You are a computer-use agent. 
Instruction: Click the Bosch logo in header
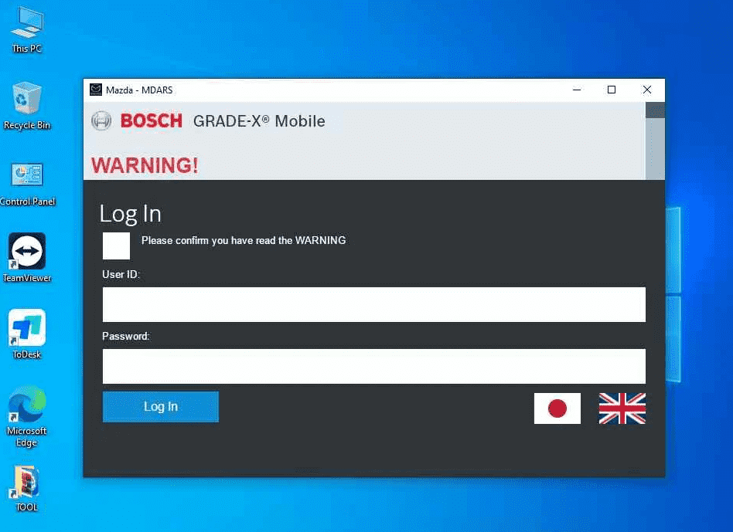[138, 121]
